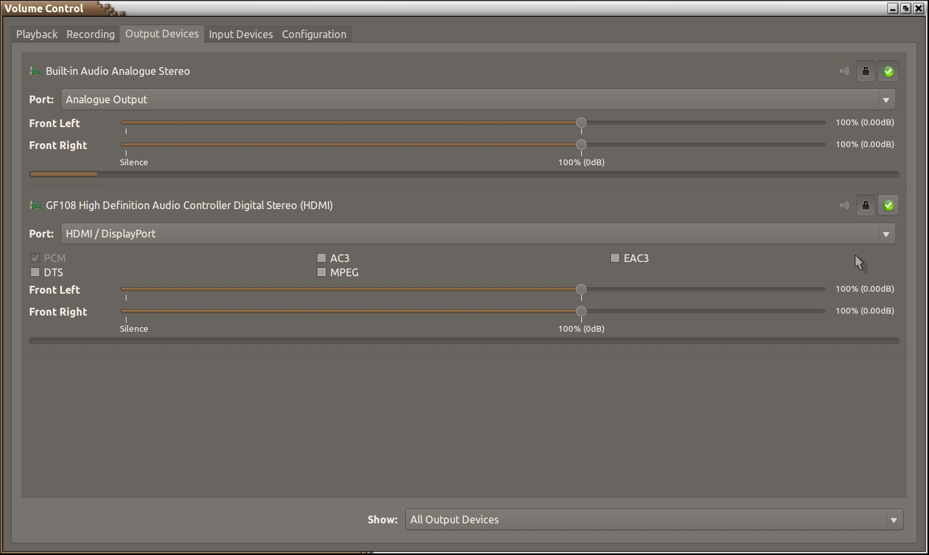Switch to the Playback tab

(x=37, y=34)
